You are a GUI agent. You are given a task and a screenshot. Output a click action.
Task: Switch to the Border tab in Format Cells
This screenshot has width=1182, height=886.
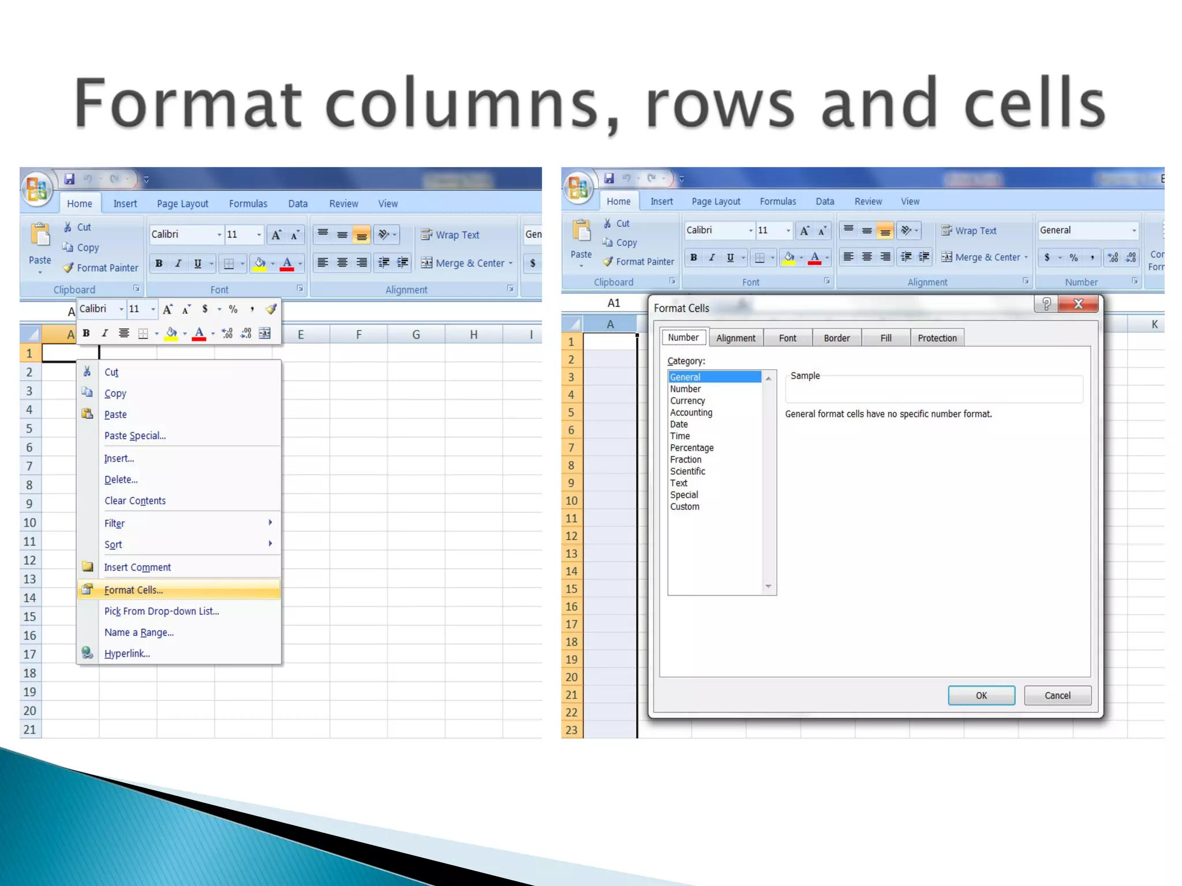(x=836, y=338)
